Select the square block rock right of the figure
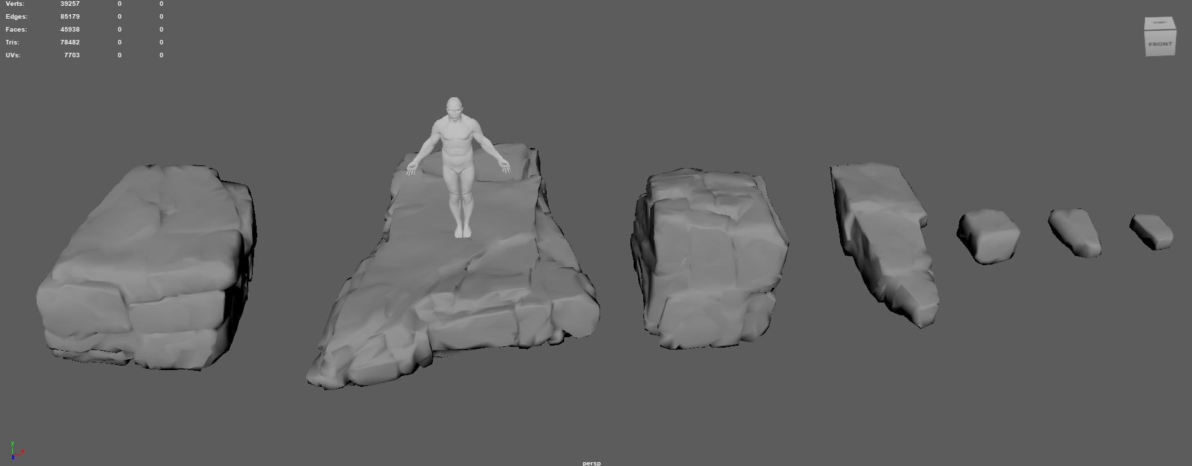Screen dimensions: 1192x466 point(710,259)
